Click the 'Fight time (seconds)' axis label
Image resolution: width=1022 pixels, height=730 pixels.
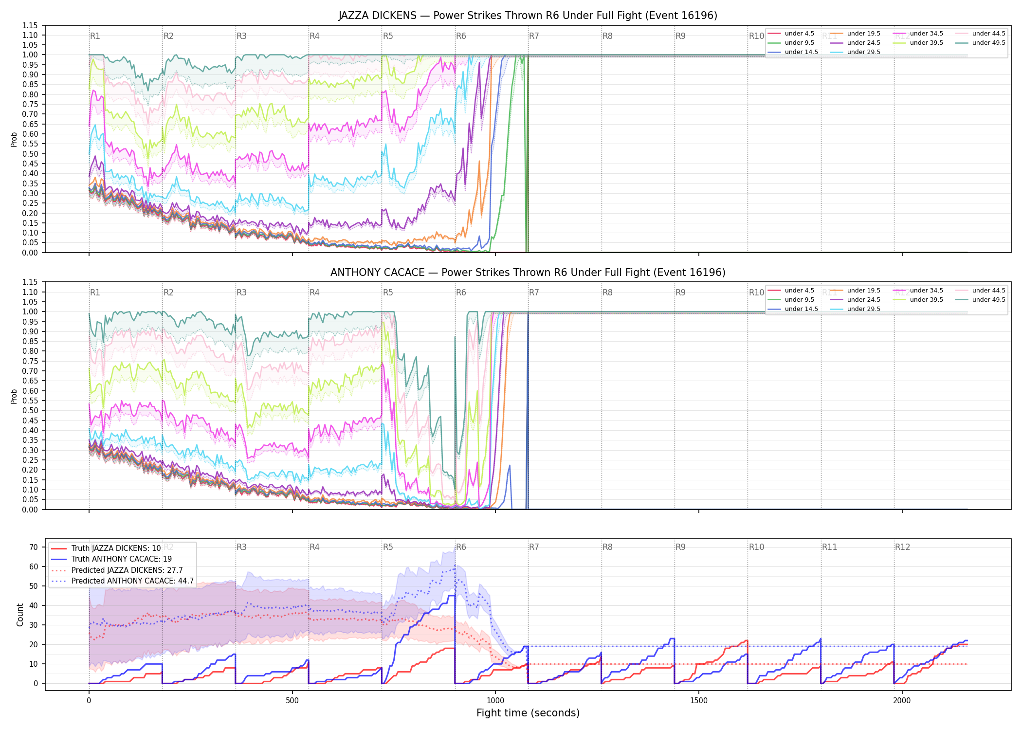coord(528,713)
